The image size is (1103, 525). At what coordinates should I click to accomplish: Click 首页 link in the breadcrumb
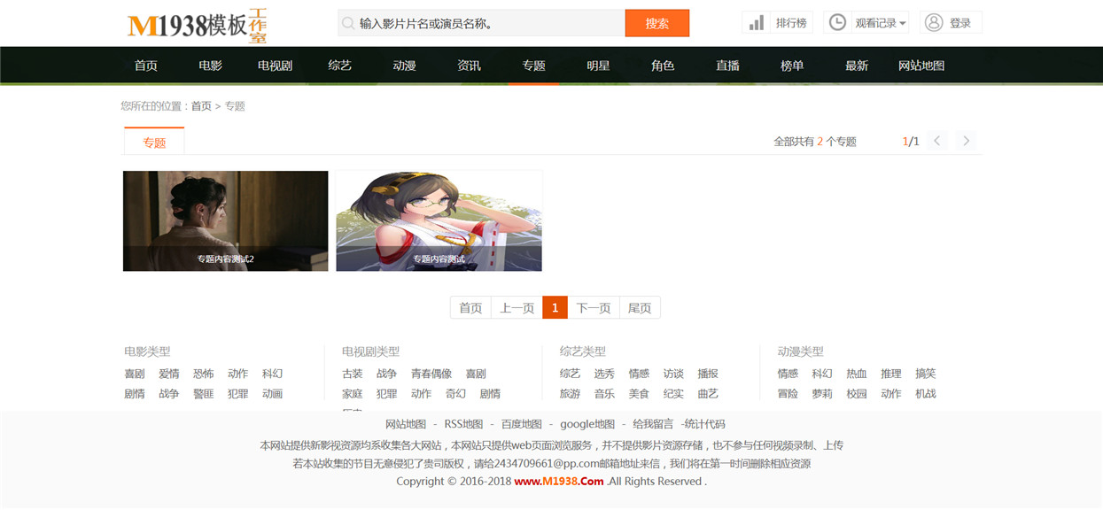pyautogui.click(x=202, y=106)
